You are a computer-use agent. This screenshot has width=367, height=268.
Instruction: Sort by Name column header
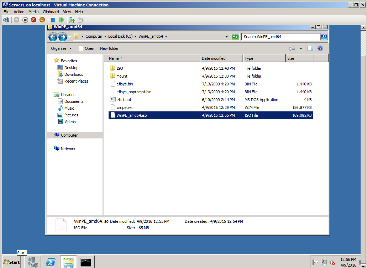[152, 58]
